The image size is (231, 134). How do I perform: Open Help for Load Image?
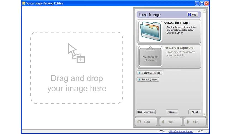pyautogui.click(x=192, y=14)
